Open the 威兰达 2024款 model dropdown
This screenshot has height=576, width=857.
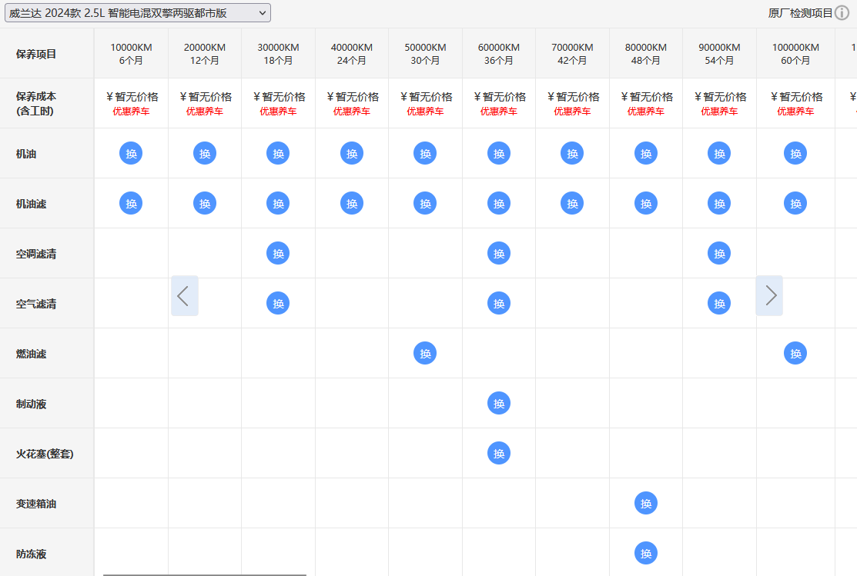coord(137,12)
